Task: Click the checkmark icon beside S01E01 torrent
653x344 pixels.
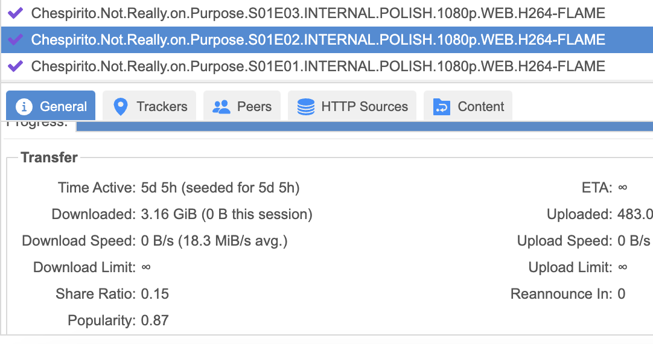Action: [16, 66]
